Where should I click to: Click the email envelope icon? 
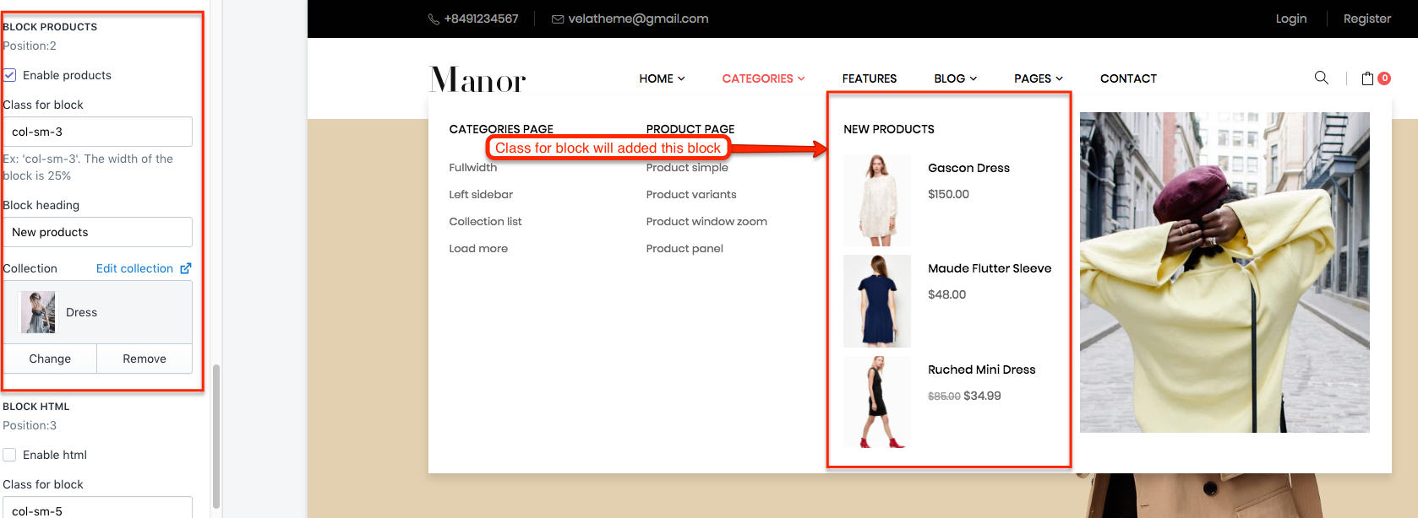coord(558,19)
